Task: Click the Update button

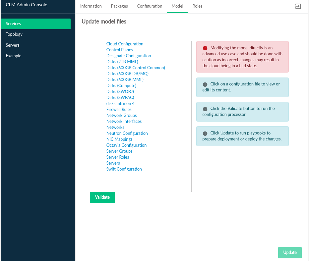Action: (290, 252)
